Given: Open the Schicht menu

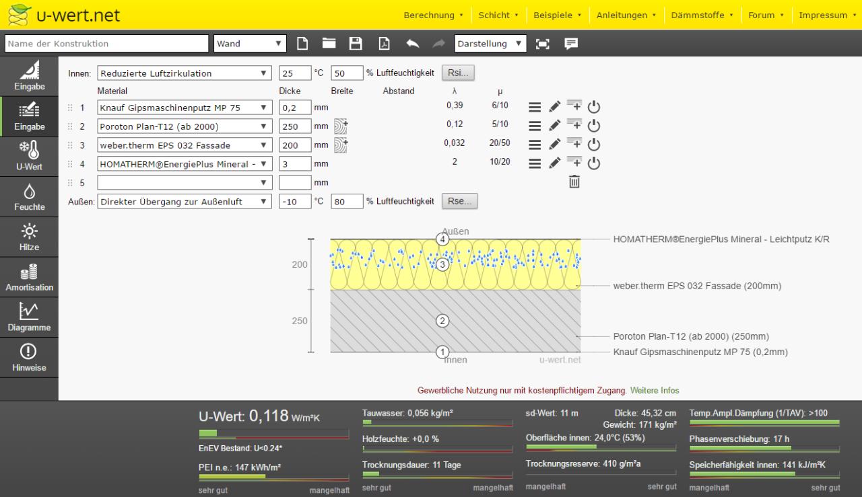Looking at the screenshot, I should 498,15.
